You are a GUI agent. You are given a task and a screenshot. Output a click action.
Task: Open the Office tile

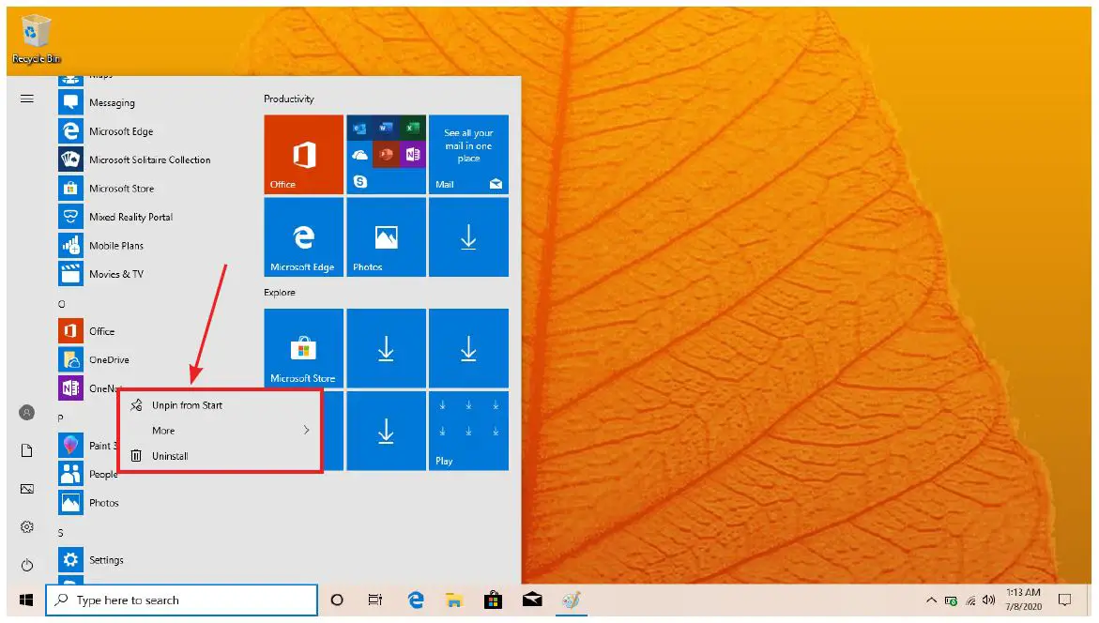click(303, 155)
